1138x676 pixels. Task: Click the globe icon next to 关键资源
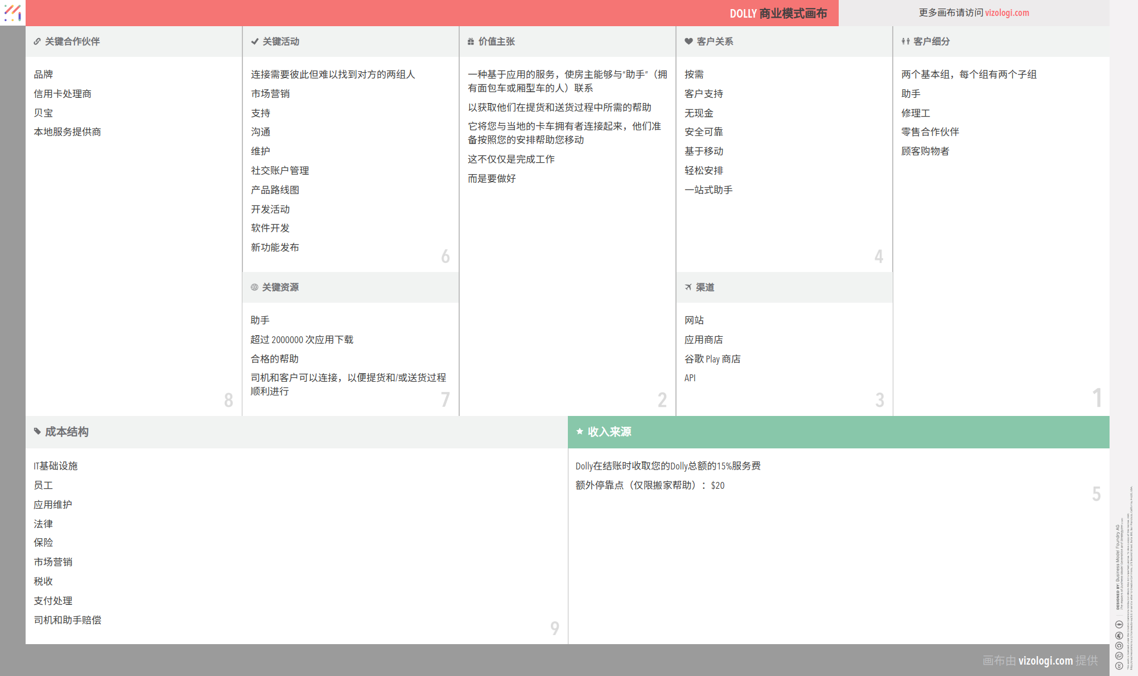[253, 287]
